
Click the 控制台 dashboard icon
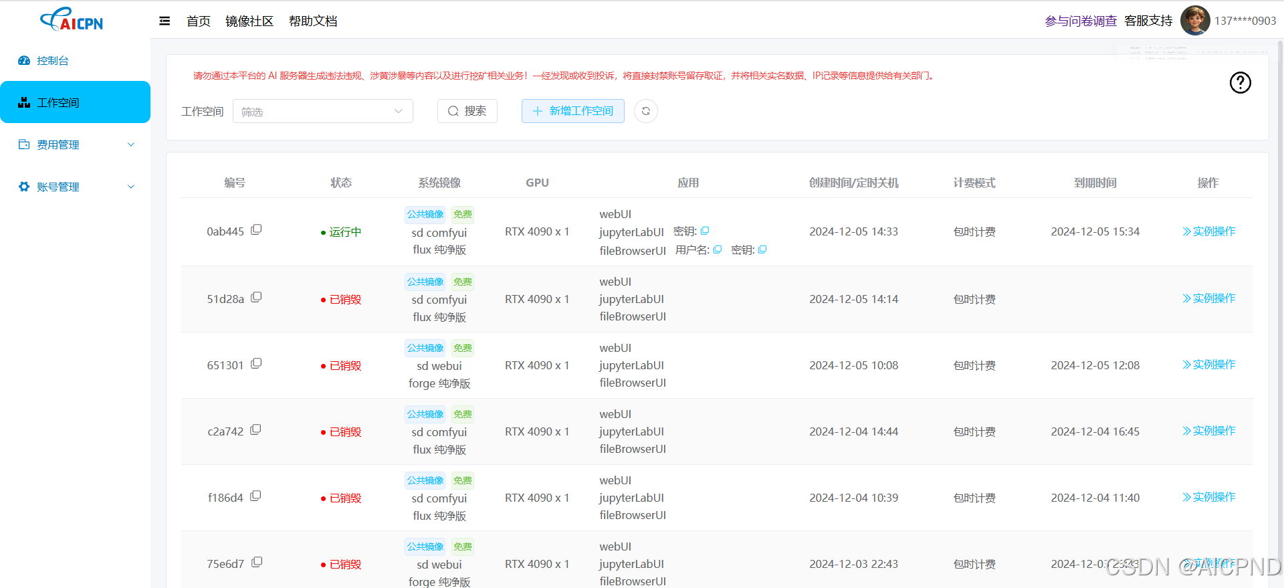pos(24,60)
